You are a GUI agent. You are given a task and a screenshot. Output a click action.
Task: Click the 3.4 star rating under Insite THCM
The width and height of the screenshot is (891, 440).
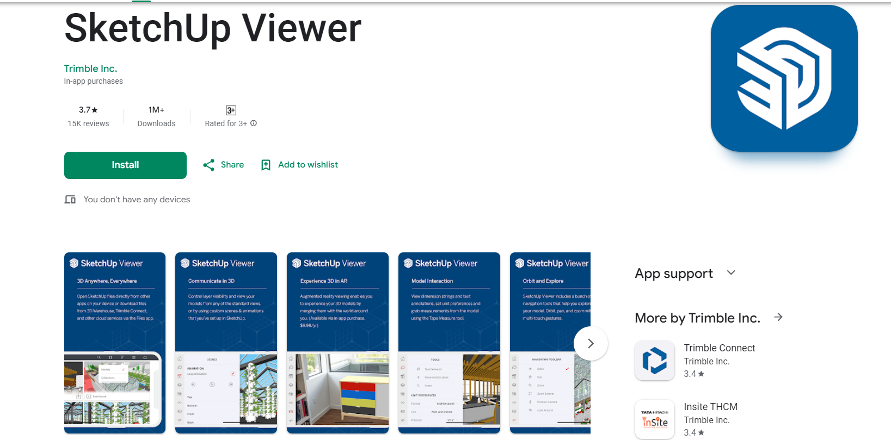[x=694, y=433]
